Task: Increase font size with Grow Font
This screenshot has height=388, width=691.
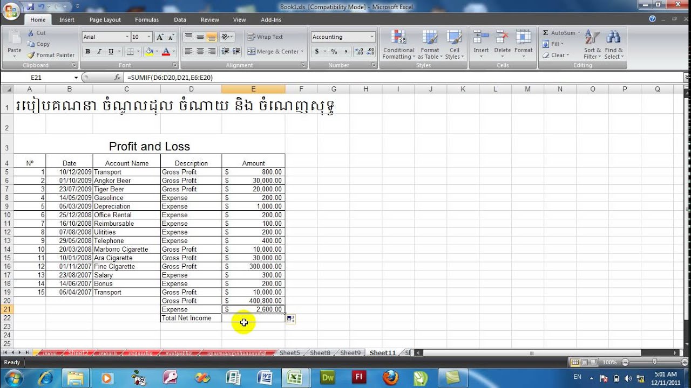Action: point(160,37)
